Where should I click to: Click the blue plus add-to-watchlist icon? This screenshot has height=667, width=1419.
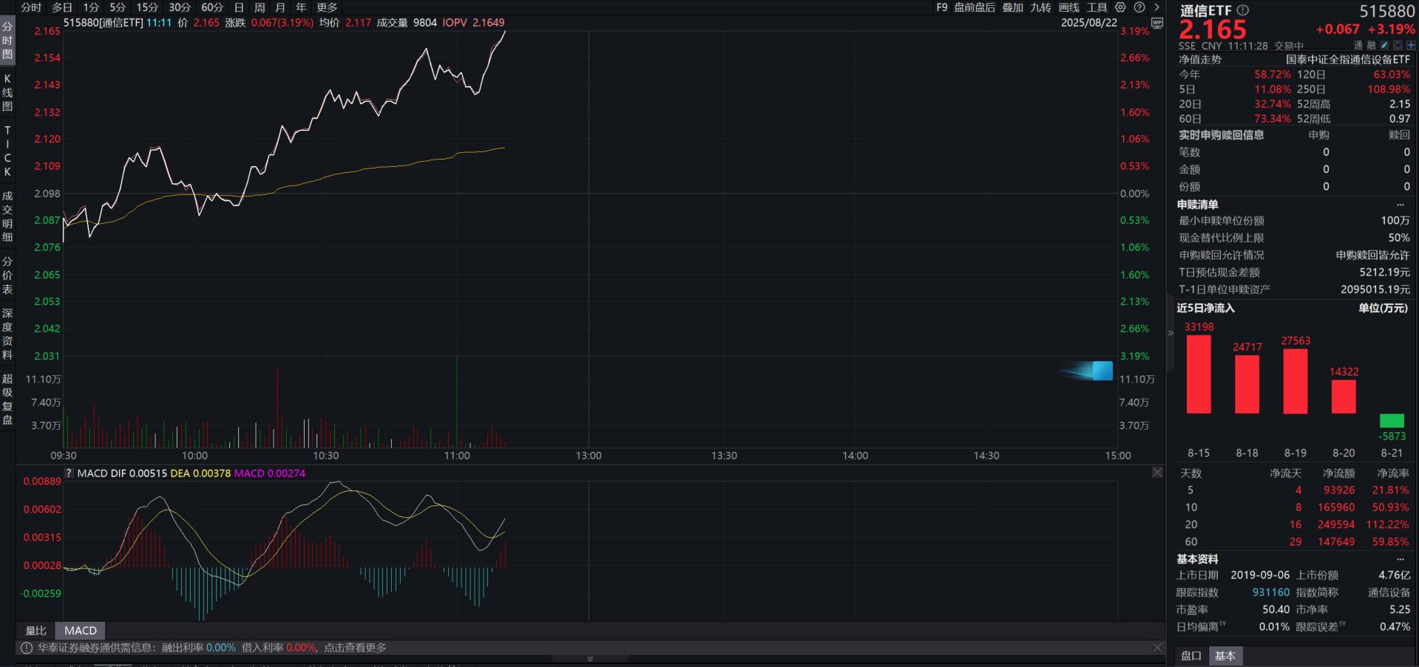(x=1411, y=46)
